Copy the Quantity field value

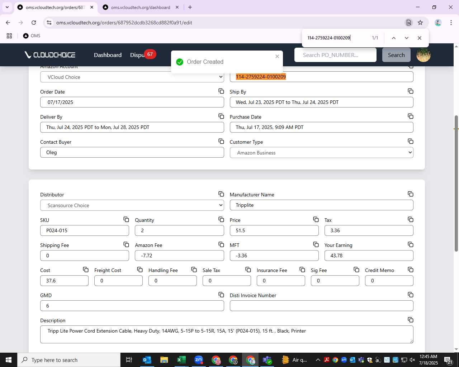click(221, 219)
